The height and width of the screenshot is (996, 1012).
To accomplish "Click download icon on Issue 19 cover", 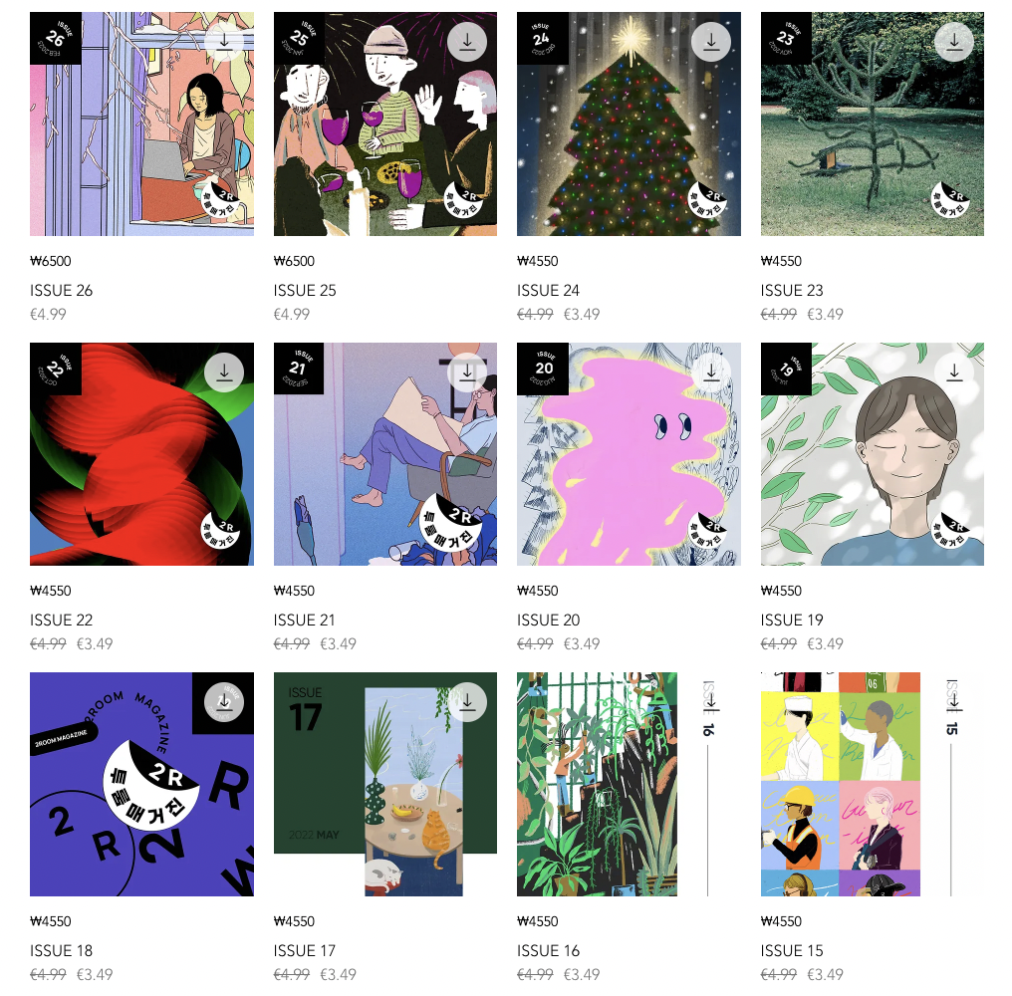I will point(954,373).
